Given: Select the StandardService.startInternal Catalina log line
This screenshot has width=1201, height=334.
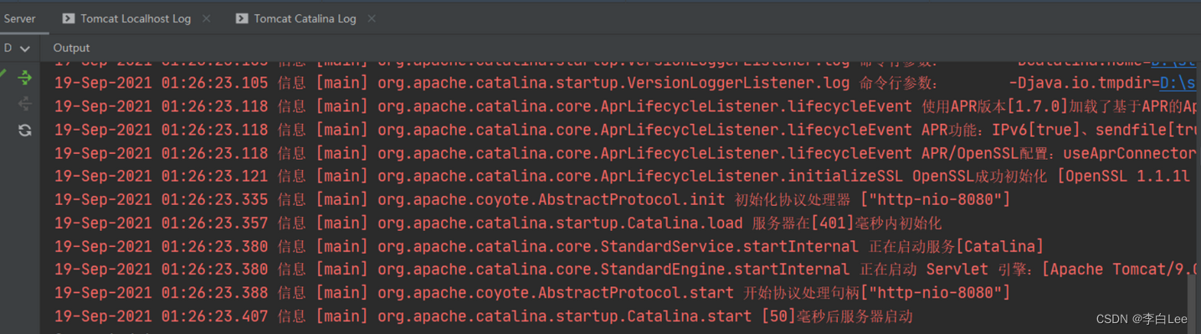Looking at the screenshot, I should pyautogui.click(x=549, y=247).
